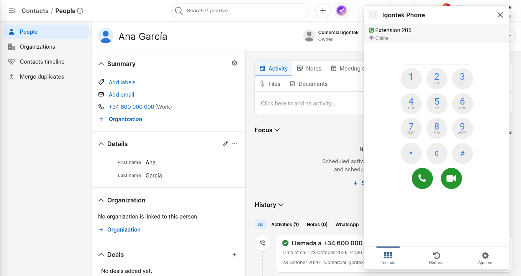Add Organization link in Summary section

coord(125,119)
